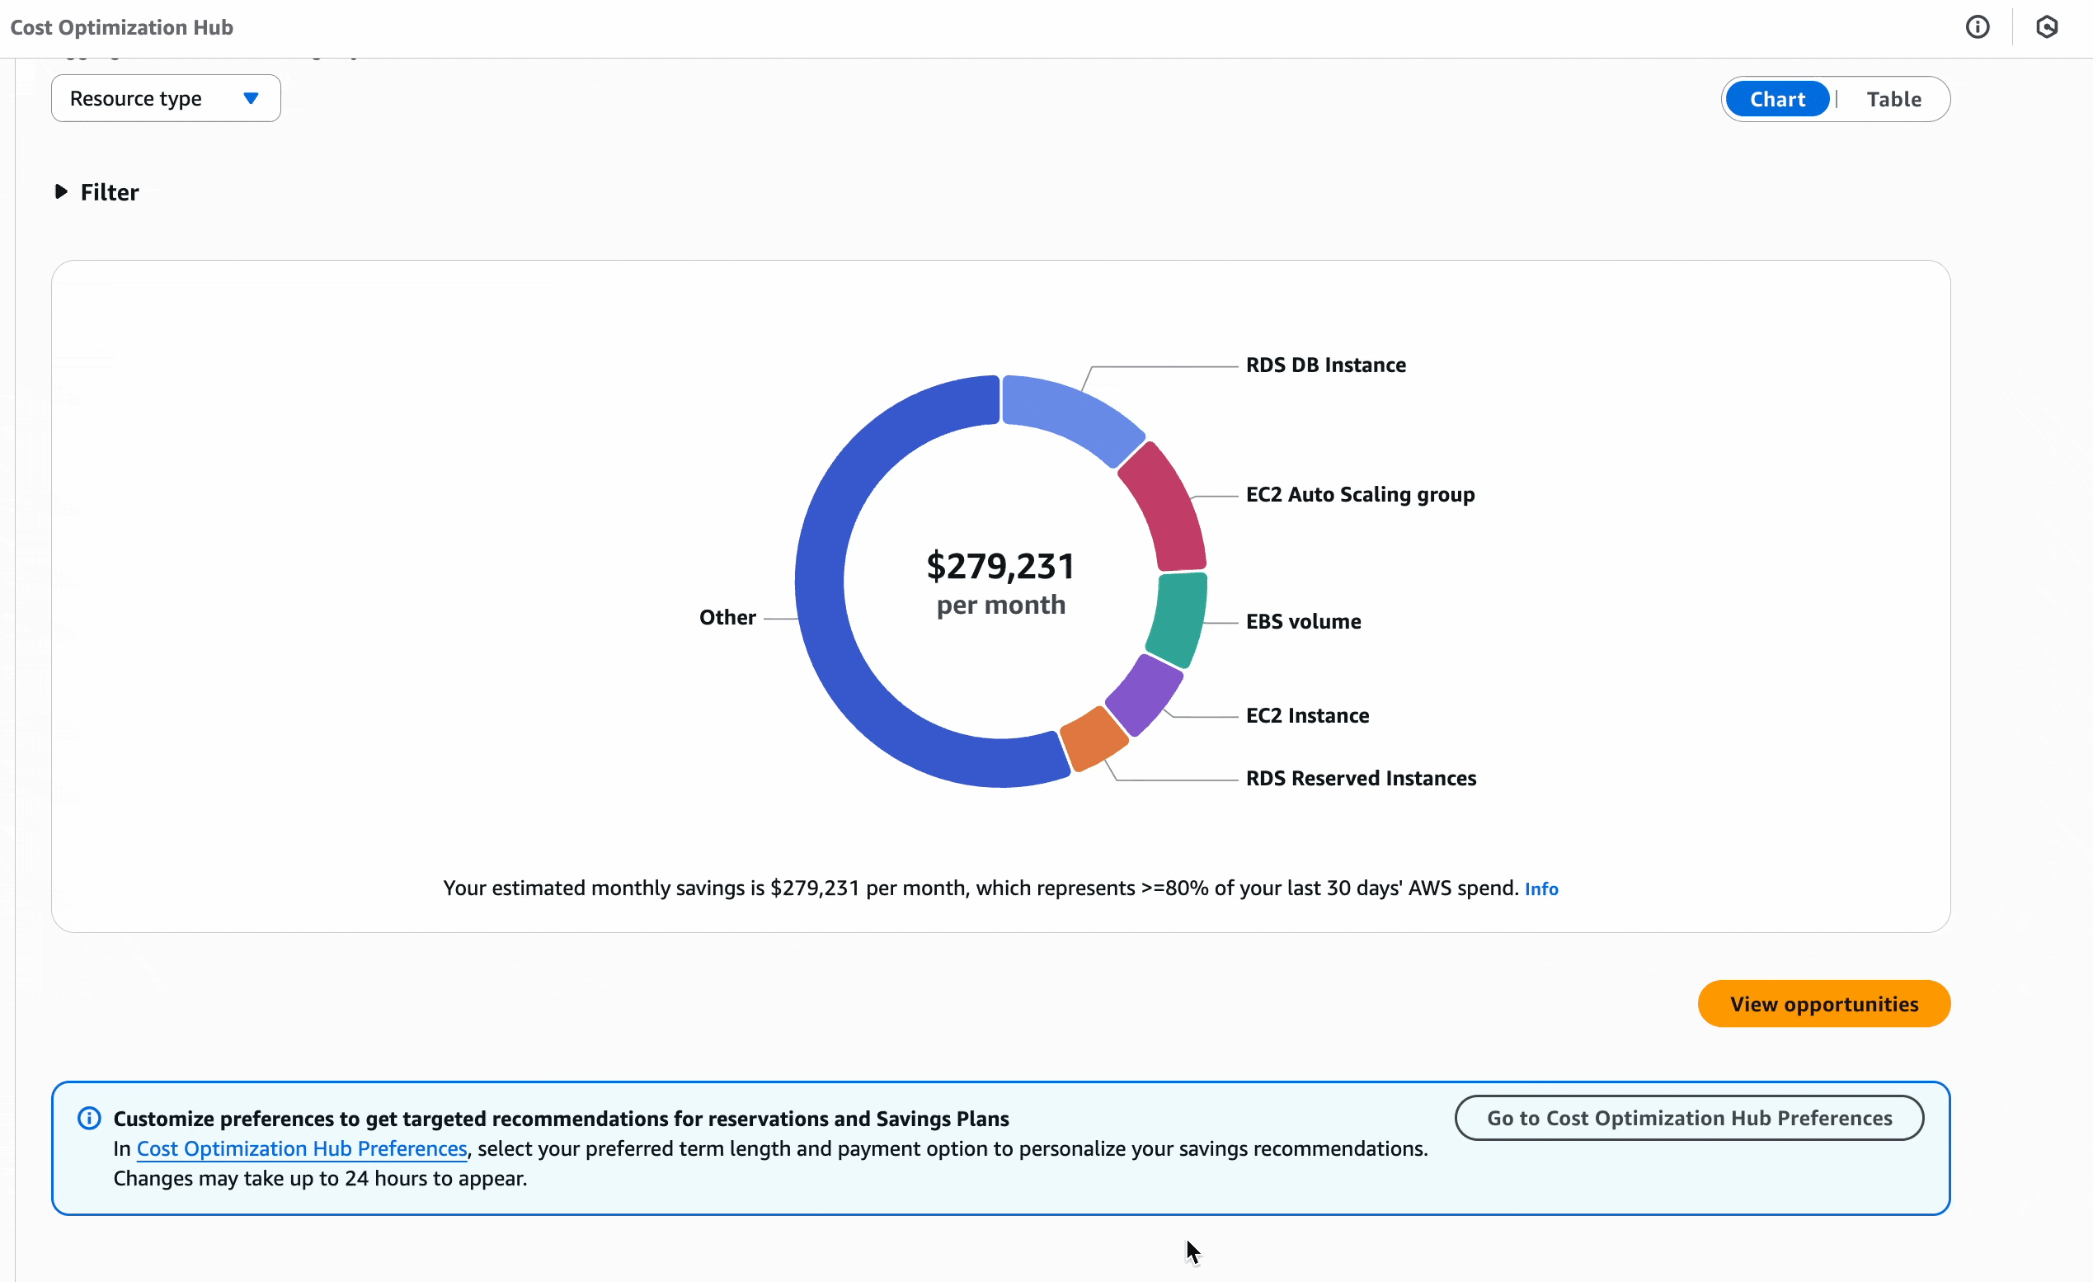Click the Info link after savings text
This screenshot has height=1282, width=2093.
pos(1540,888)
